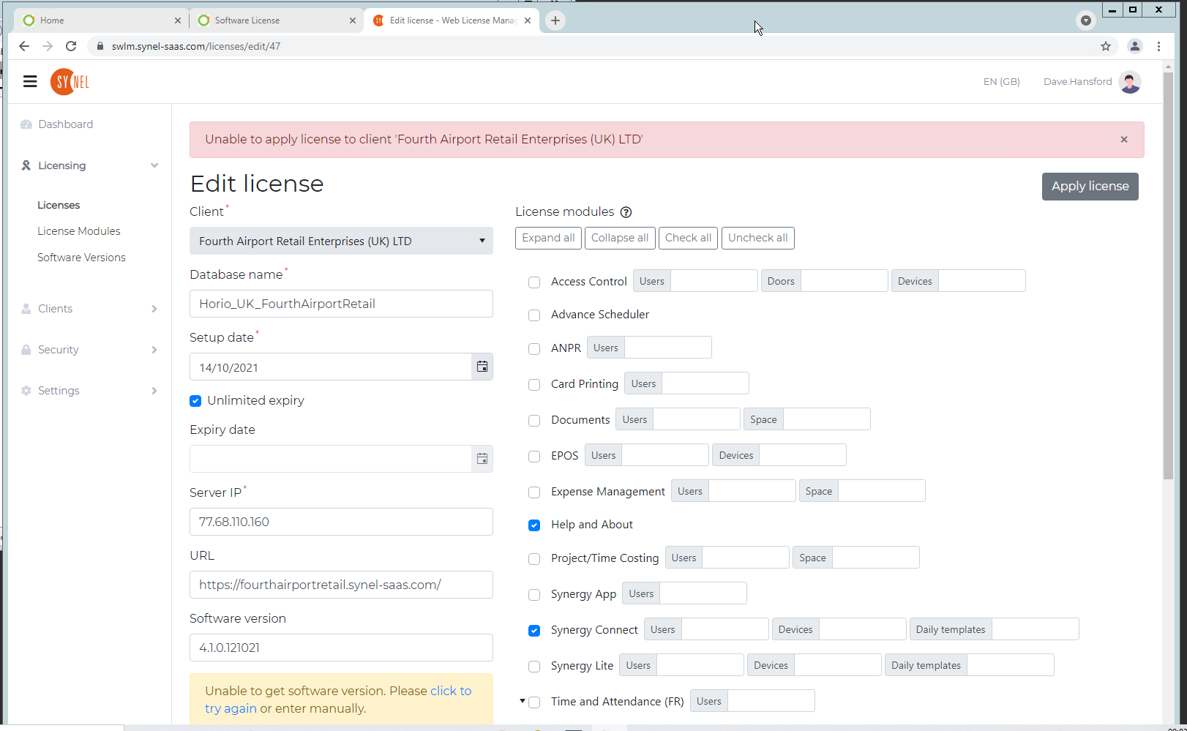Check the EPOS module checkbox
This screenshot has height=731, width=1187.
pyautogui.click(x=534, y=457)
